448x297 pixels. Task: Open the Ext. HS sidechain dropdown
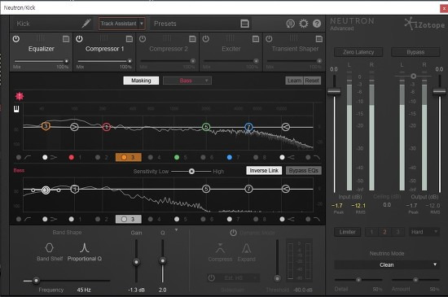pos(234,277)
